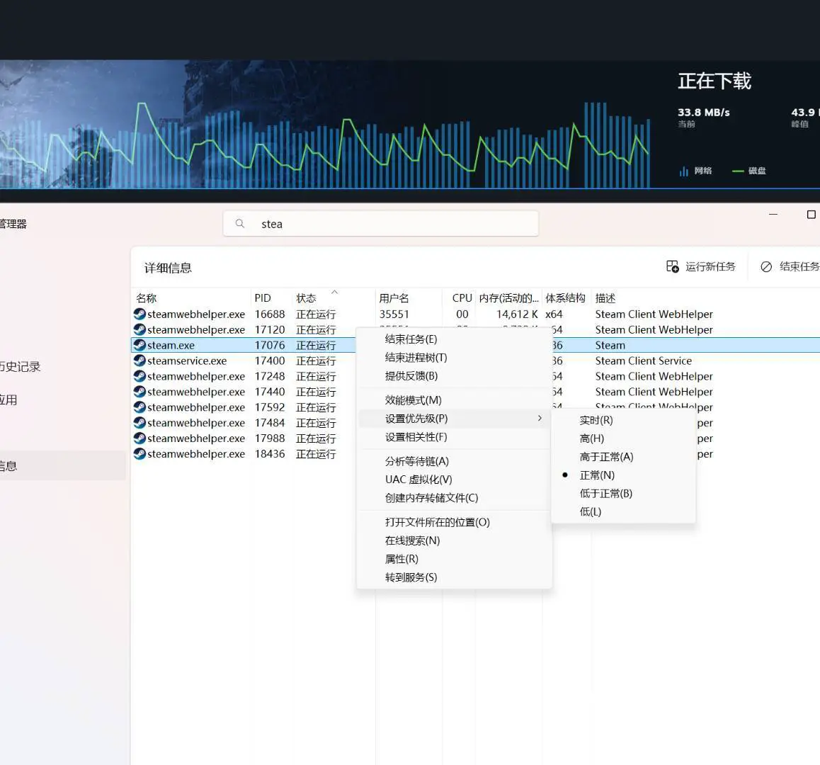Click Steam icon beside PID 16688

point(139,314)
